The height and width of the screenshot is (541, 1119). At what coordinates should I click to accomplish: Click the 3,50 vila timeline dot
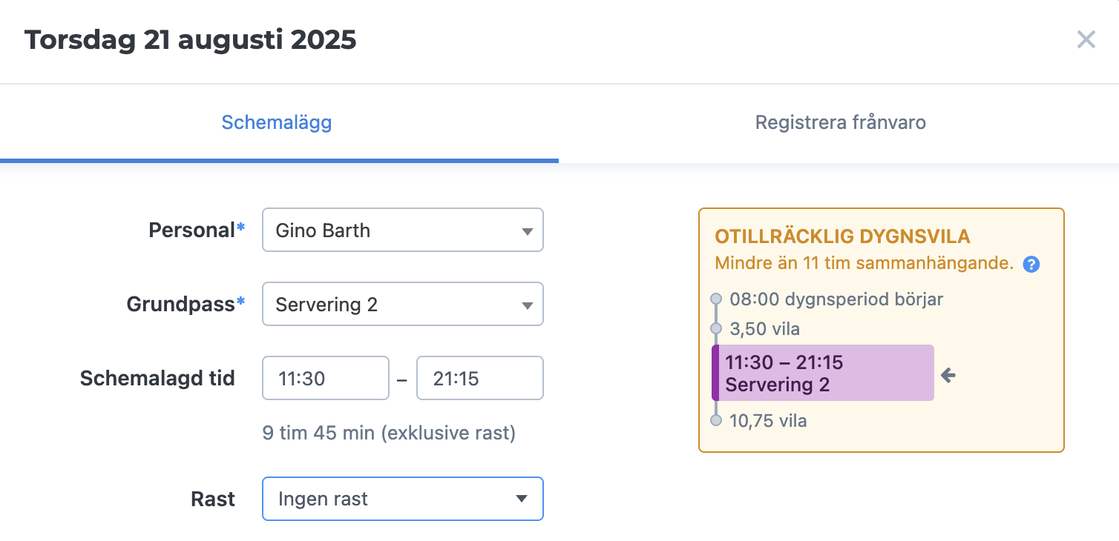716,328
